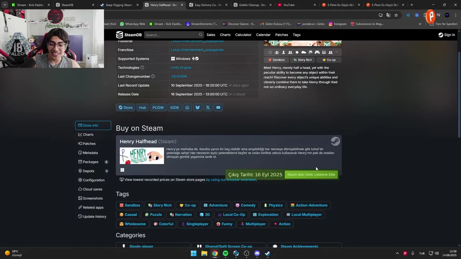Open the Calculator page
The image size is (461, 259).
[x=243, y=35]
